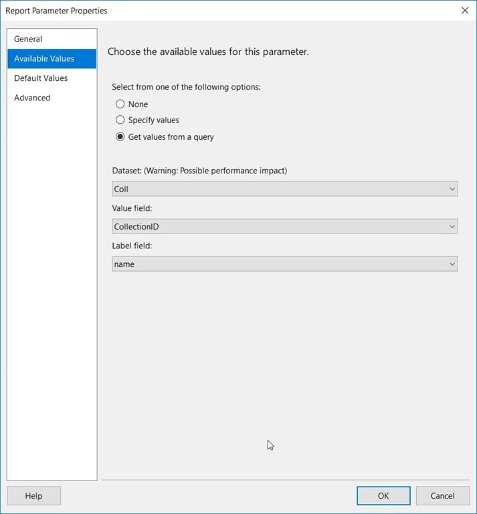Click the Get values from a query label
The height and width of the screenshot is (514, 477).
[x=171, y=137]
